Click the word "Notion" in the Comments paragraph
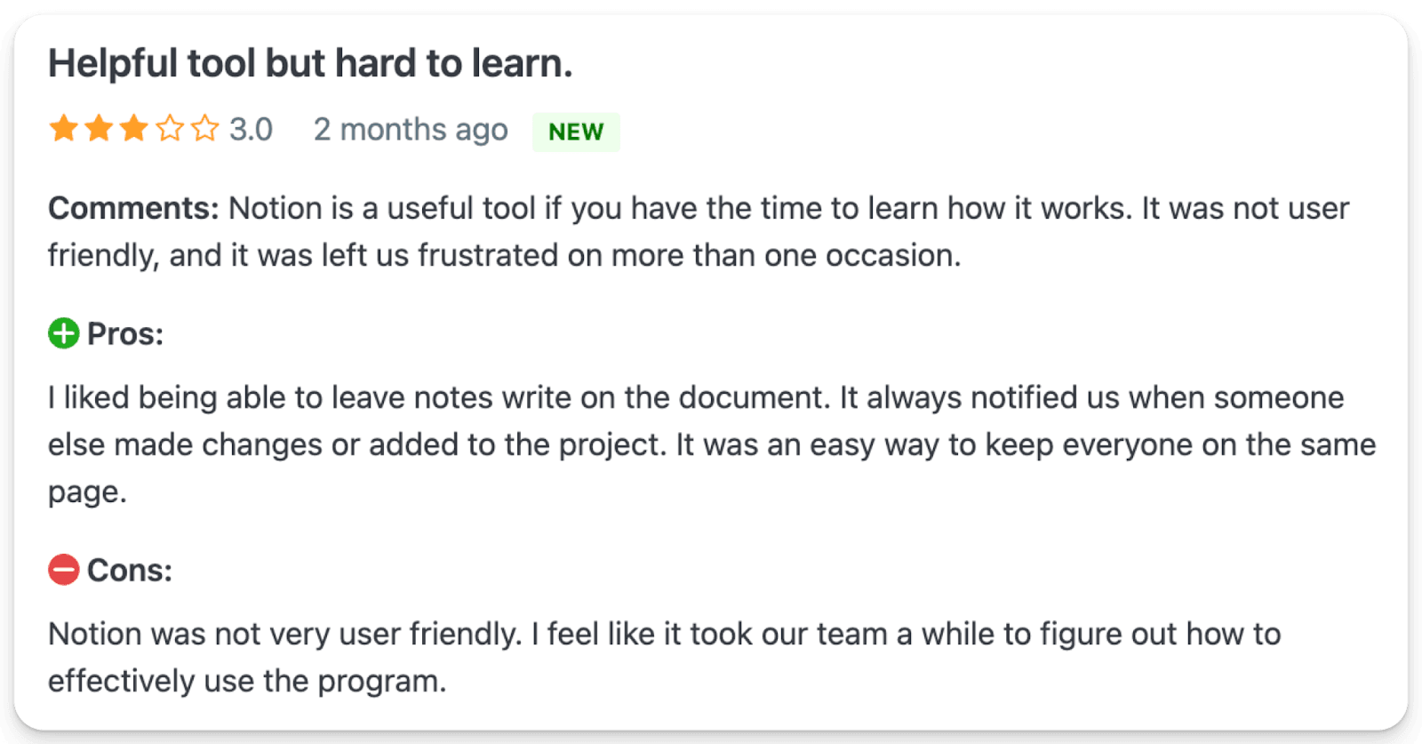This screenshot has height=744, width=1422. tap(276, 208)
